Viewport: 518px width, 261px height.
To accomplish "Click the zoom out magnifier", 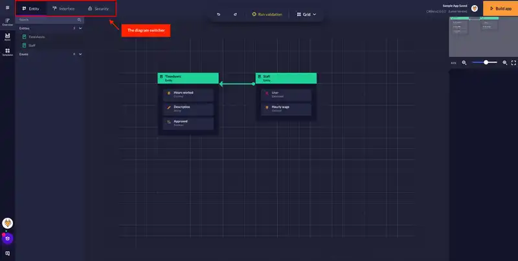I will point(464,63).
